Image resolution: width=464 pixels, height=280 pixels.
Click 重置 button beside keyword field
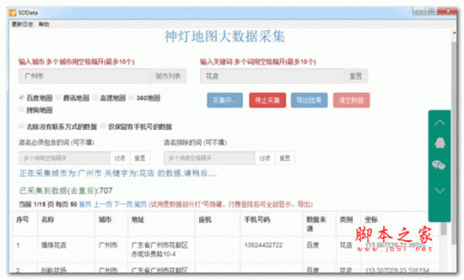pyautogui.click(x=356, y=76)
